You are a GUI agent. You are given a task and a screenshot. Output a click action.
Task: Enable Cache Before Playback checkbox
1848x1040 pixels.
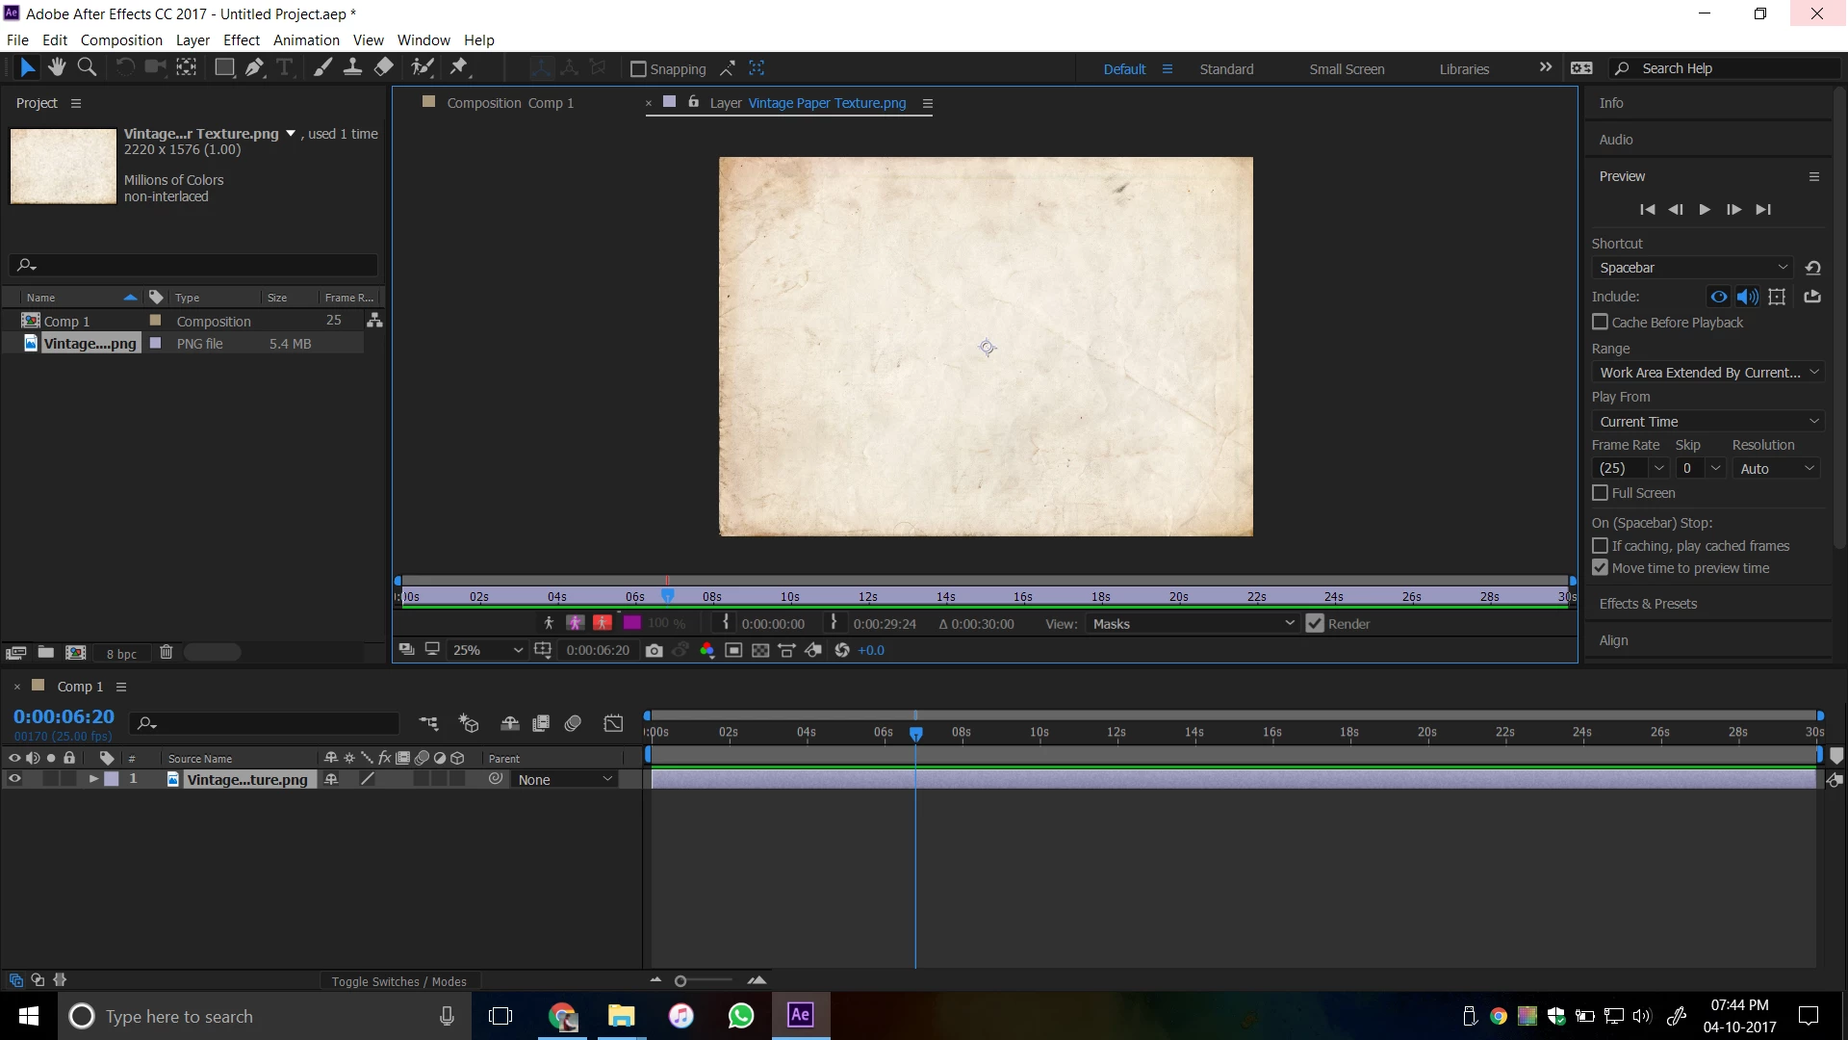coord(1600,323)
